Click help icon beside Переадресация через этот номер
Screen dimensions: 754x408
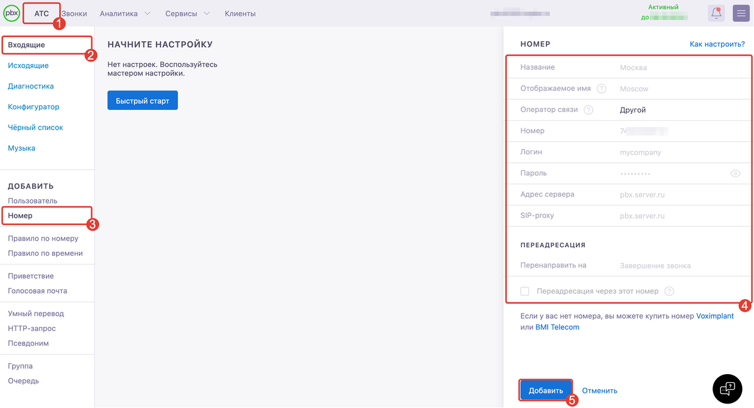669,291
